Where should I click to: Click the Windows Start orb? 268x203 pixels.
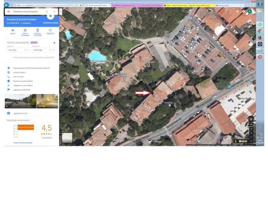tap(260, 4)
